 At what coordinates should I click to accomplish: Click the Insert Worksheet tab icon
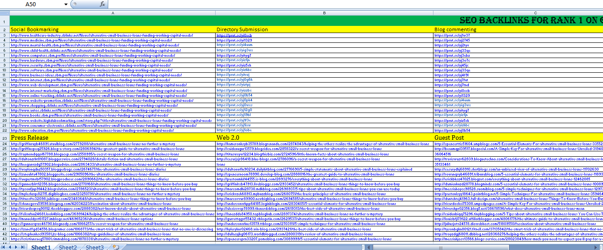115,247
